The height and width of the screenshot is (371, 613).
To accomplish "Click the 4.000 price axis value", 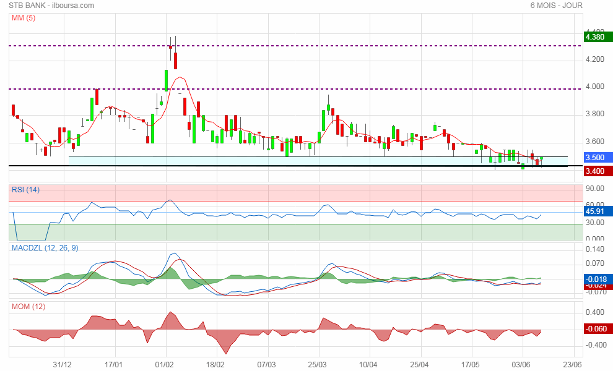I will 595,87.
